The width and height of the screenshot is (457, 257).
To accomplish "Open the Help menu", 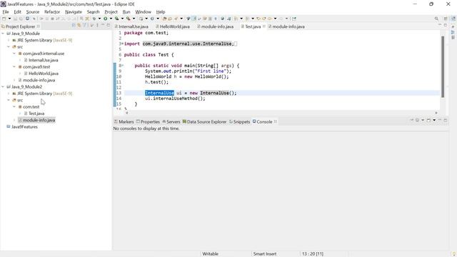I will [x=161, y=12].
